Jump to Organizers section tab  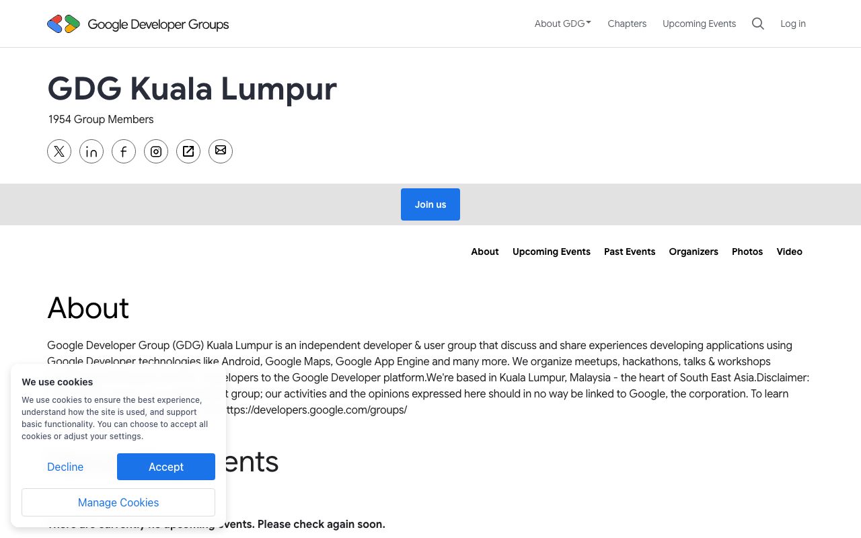point(694,252)
